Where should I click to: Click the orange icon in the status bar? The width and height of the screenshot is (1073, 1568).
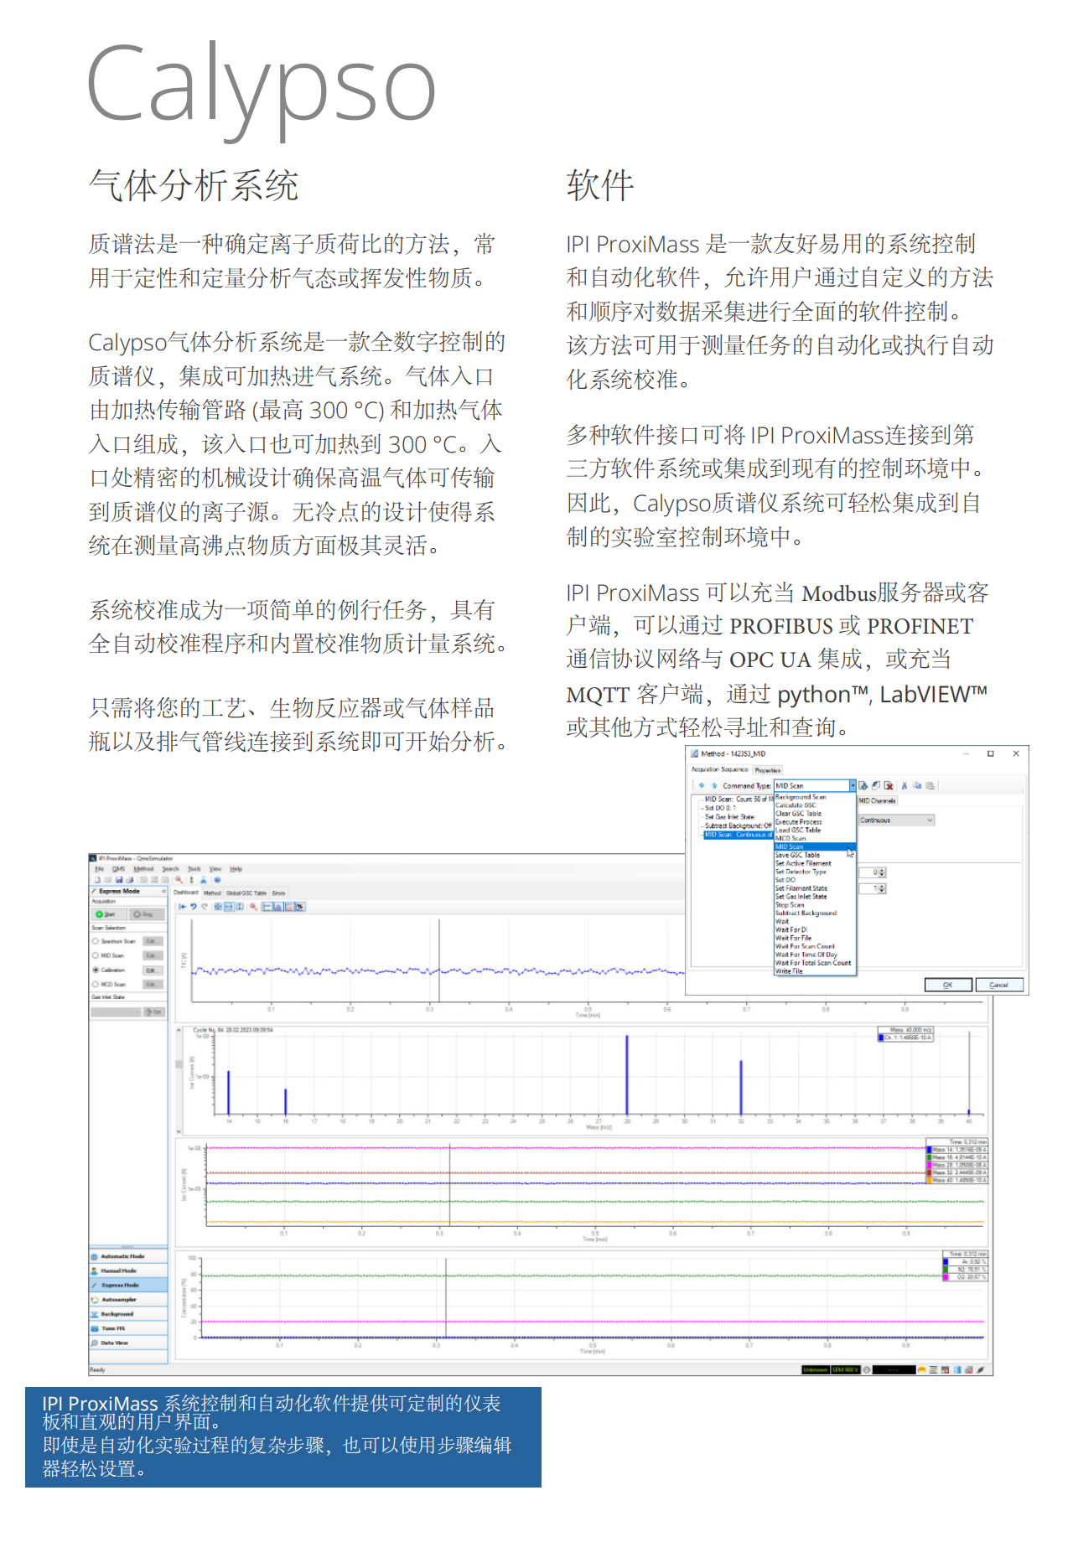pyautogui.click(x=922, y=1369)
